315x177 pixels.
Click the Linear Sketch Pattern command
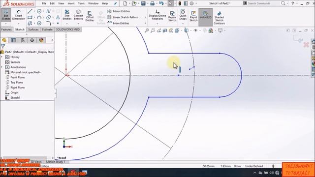pyautogui.click(x=123, y=17)
